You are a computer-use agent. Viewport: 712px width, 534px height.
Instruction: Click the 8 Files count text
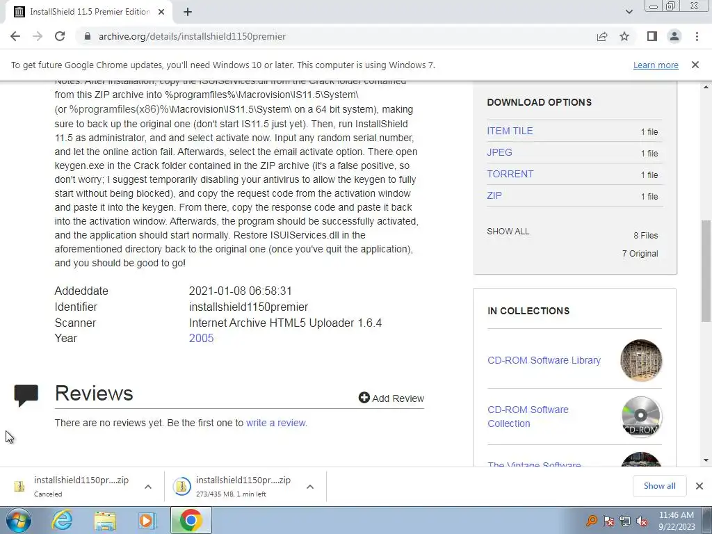(x=646, y=235)
